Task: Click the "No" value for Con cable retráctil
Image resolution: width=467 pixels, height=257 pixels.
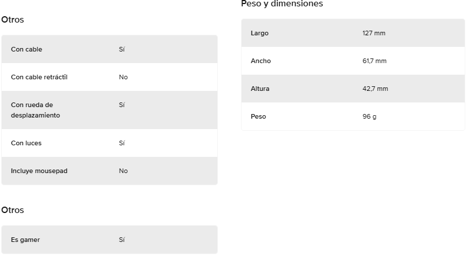Action: point(123,77)
